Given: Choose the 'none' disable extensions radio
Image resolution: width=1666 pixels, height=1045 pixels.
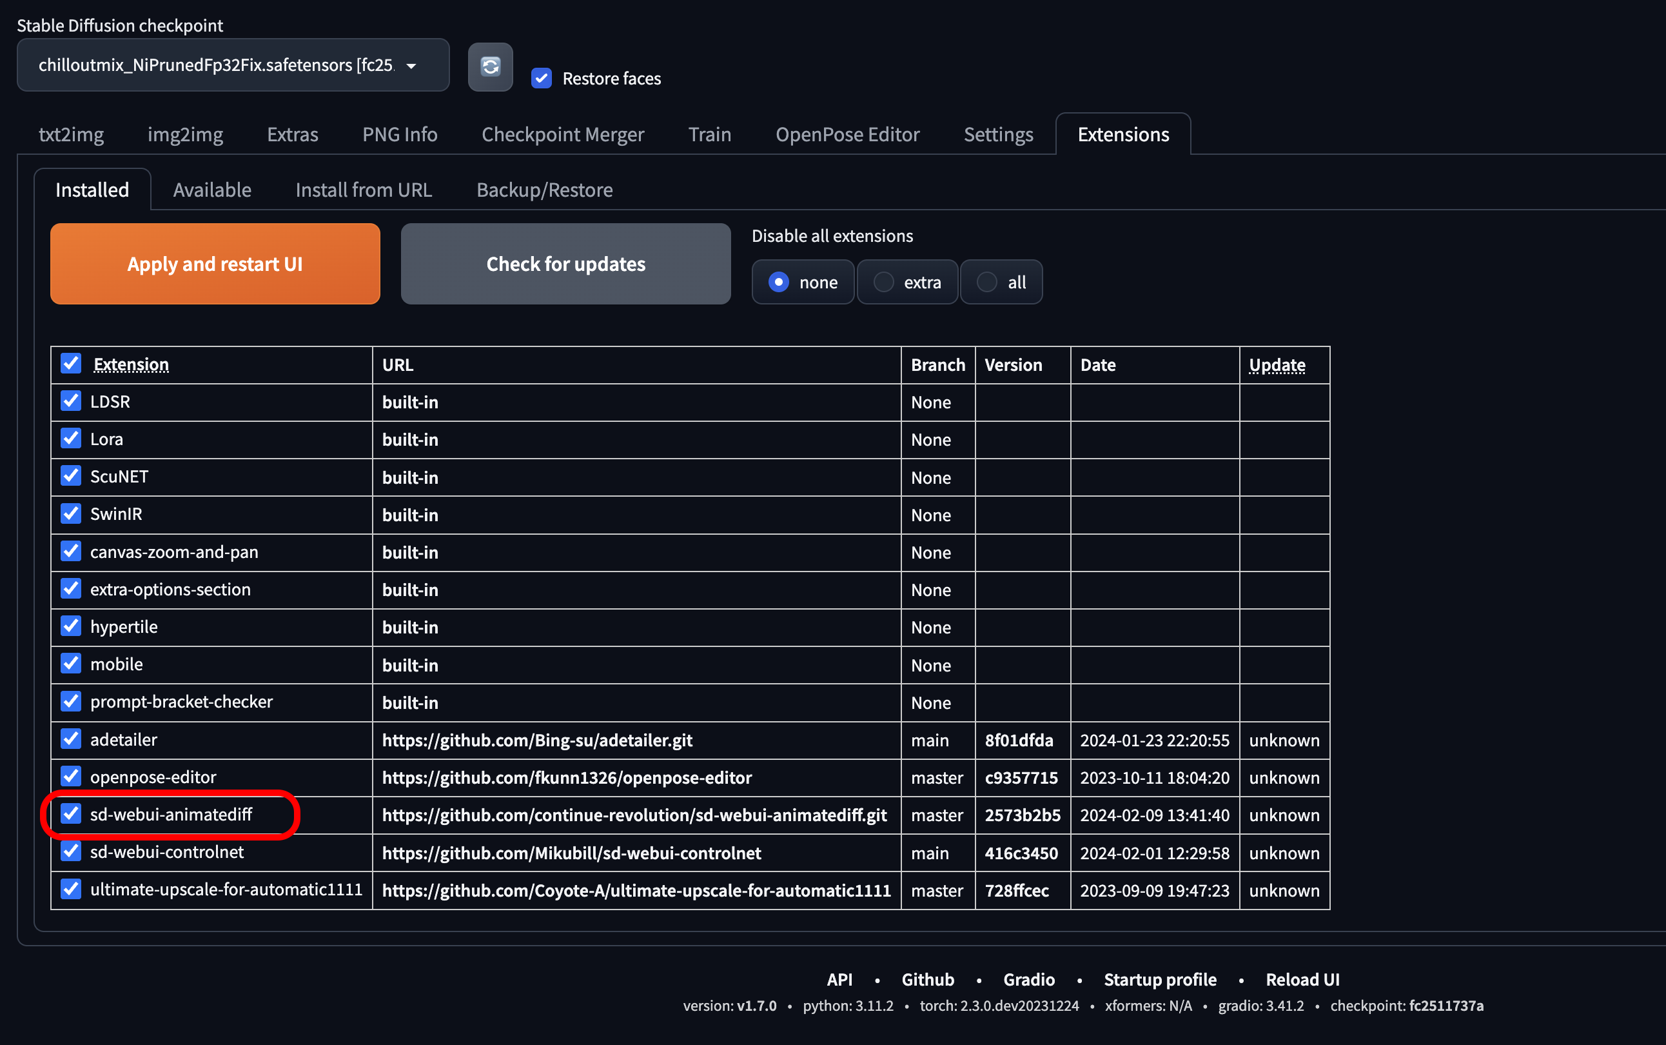Looking at the screenshot, I should [778, 282].
